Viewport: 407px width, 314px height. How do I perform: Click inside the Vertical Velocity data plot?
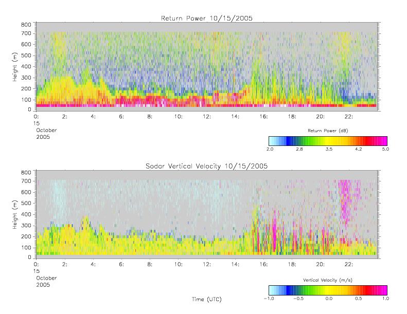pyautogui.click(x=207, y=214)
